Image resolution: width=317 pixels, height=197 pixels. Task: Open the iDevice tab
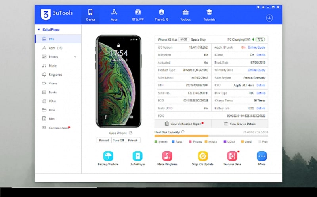[x=90, y=15]
